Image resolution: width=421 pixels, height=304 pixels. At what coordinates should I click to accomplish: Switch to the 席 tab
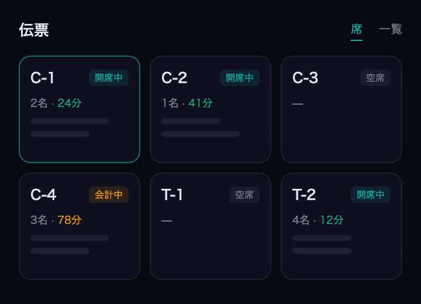(x=357, y=30)
